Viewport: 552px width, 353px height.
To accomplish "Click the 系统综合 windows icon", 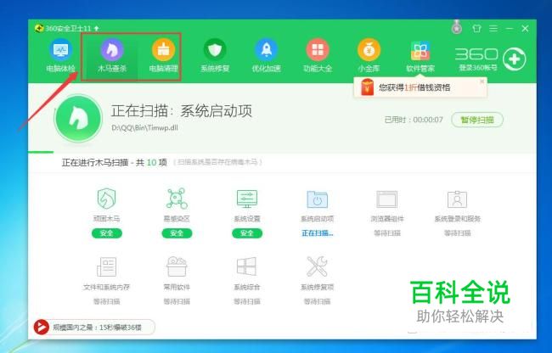I will [246, 266].
